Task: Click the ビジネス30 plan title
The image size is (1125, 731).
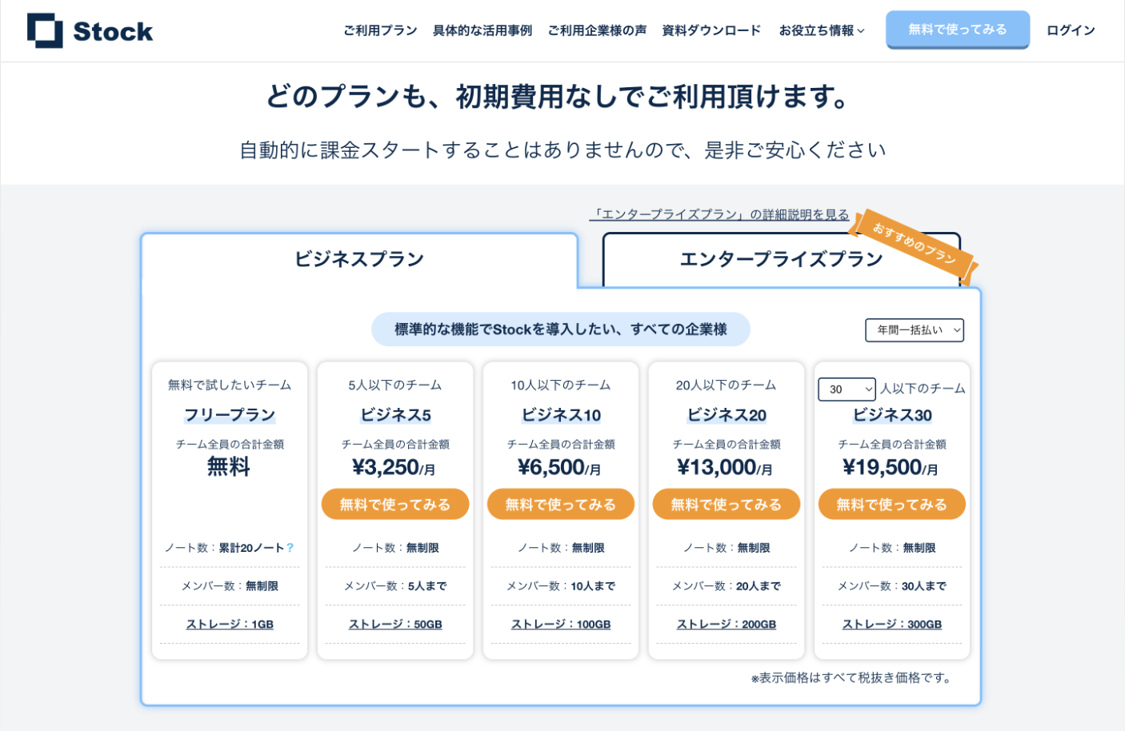Action: 892,415
